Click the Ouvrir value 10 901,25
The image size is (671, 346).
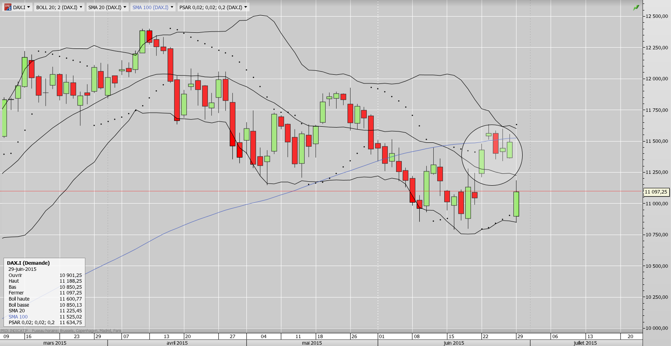coord(71,275)
